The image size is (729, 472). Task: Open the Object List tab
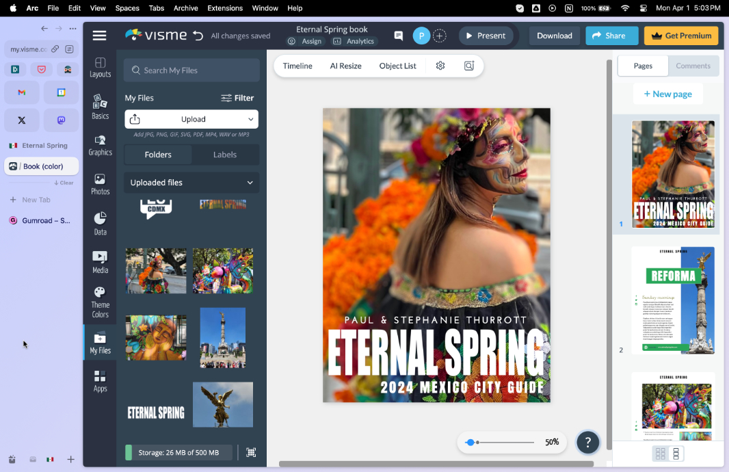tap(397, 66)
